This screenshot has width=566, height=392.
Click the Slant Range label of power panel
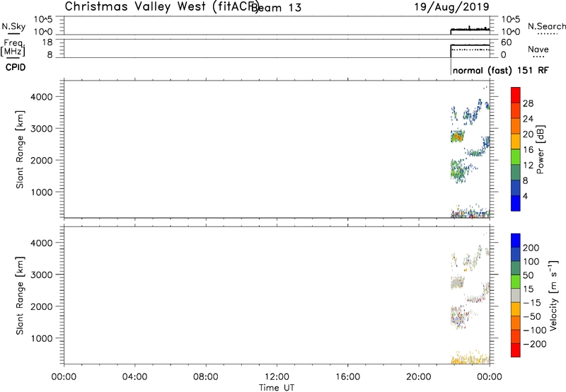pos(20,149)
